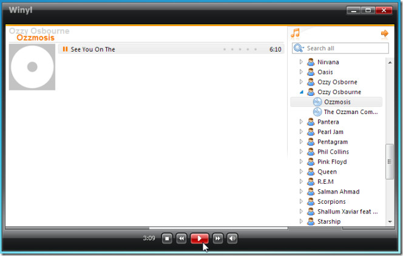403x256 pixels.
Task: Close the Winyl window
Action: (384, 10)
